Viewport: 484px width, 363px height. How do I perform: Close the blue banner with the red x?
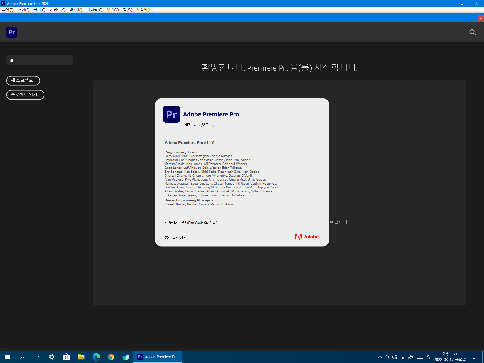[x=481, y=18]
